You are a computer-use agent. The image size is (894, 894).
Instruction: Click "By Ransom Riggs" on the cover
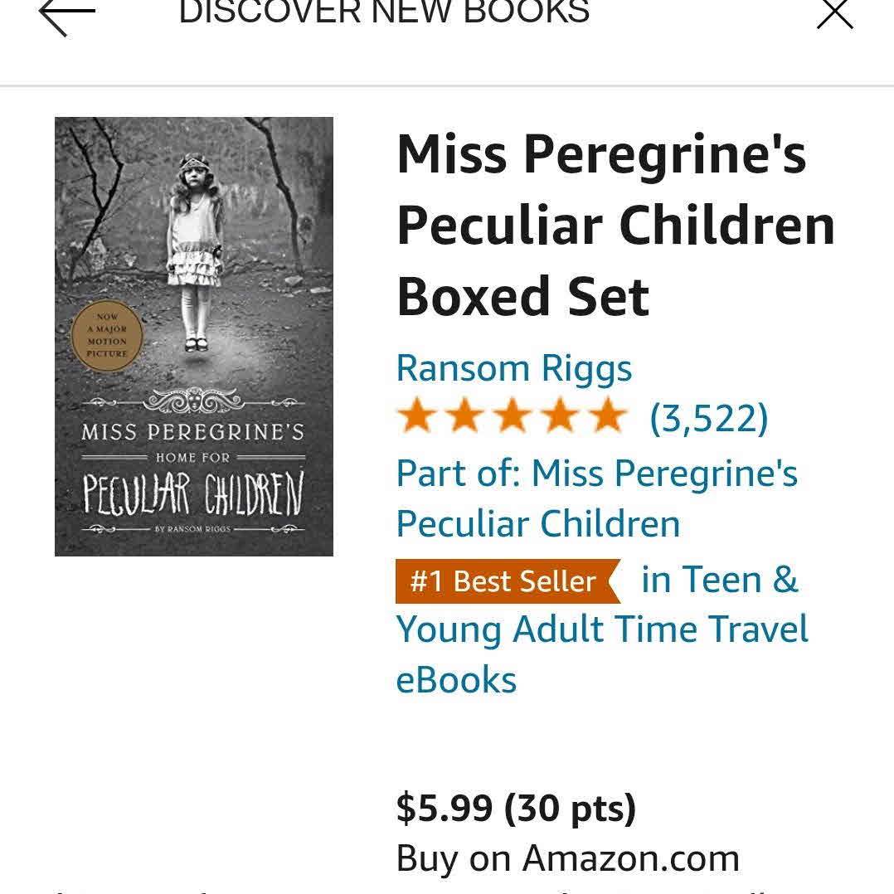(x=193, y=528)
